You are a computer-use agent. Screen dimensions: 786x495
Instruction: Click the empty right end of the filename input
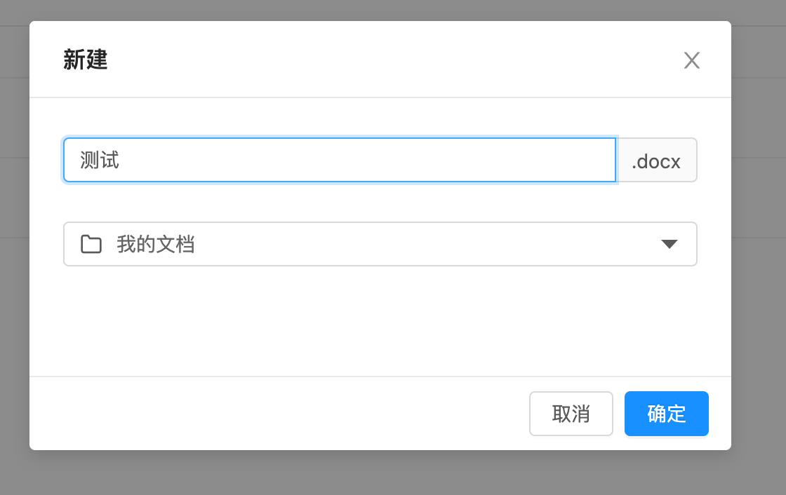click(x=575, y=161)
